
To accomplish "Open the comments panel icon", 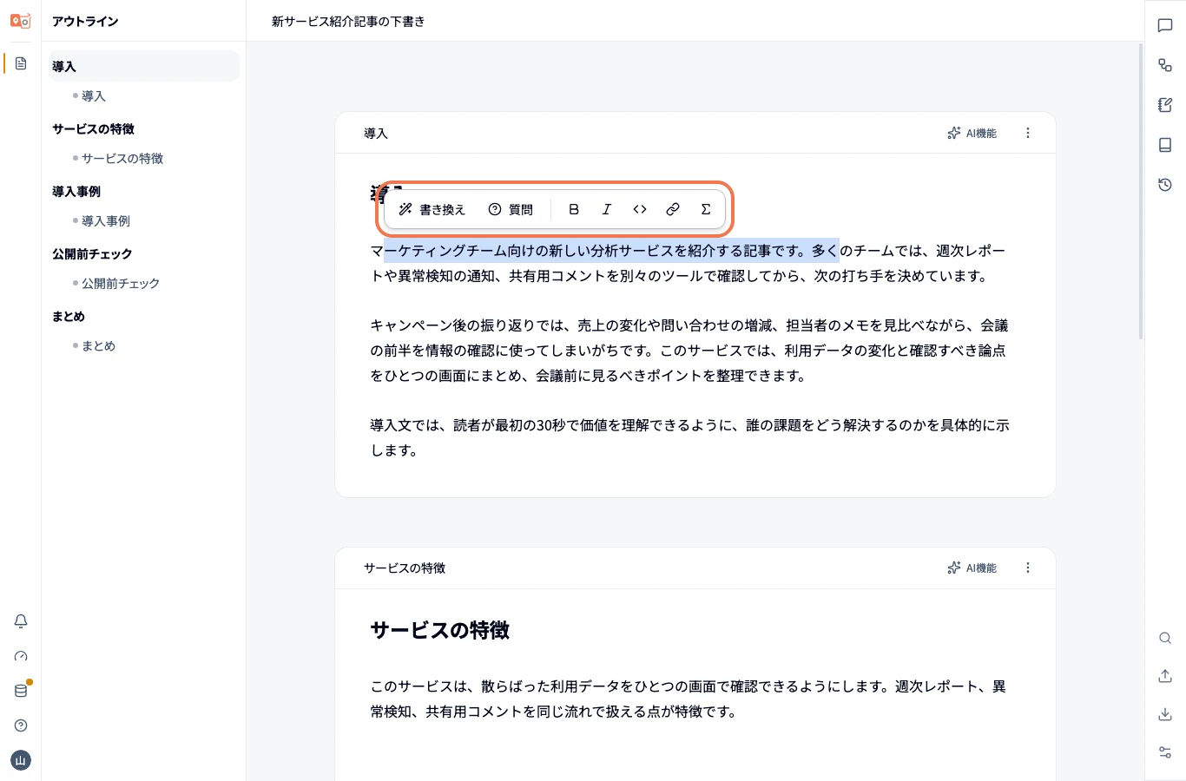I will coord(1165,25).
